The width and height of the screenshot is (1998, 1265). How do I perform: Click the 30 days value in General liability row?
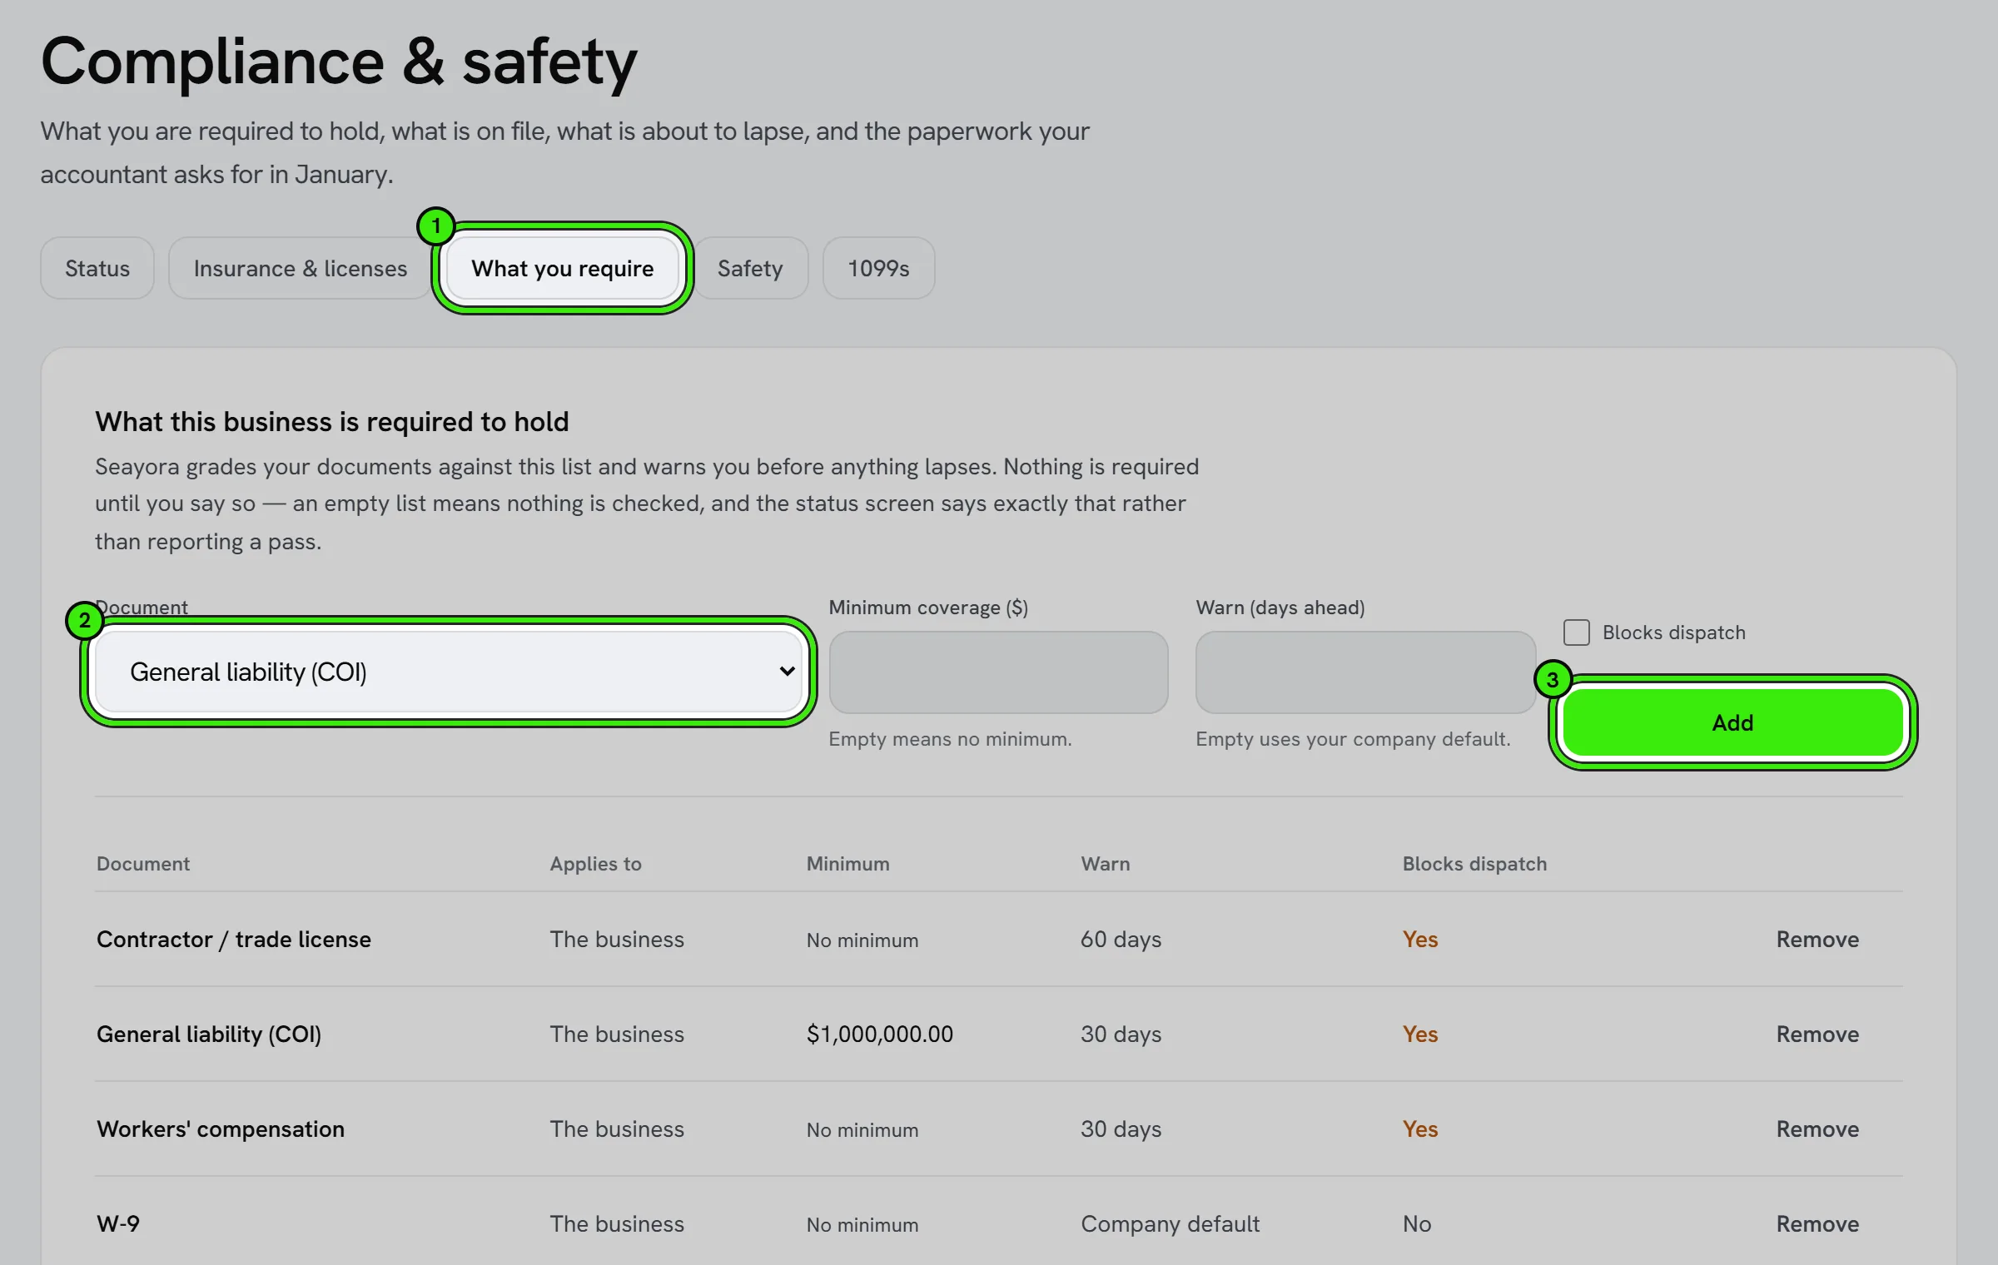point(1121,1034)
